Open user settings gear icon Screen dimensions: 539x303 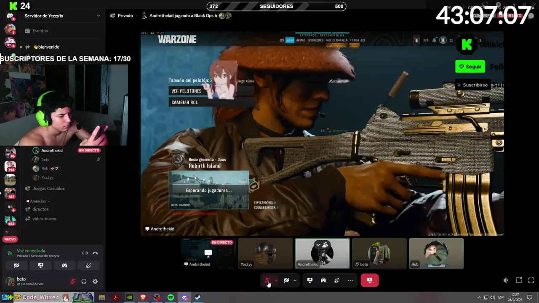point(95,282)
